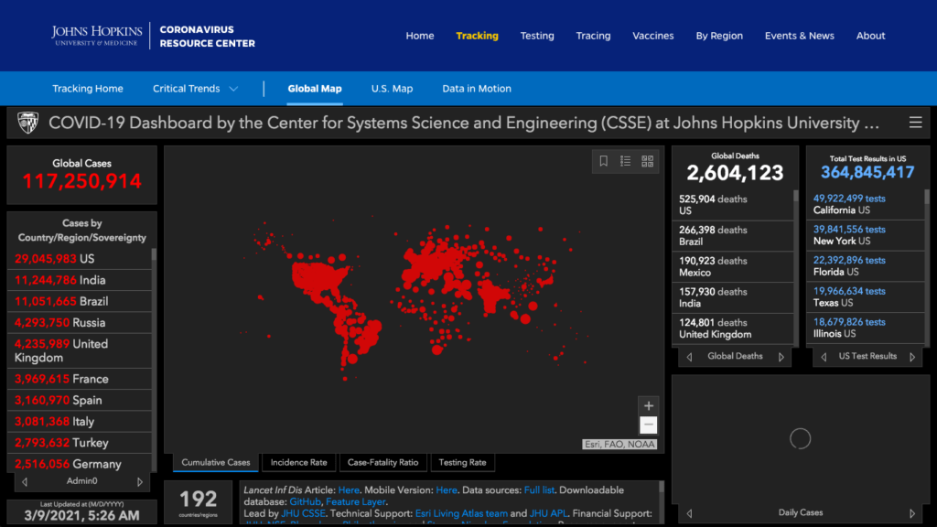Image resolution: width=937 pixels, height=527 pixels.
Task: Click right arrow beside Global Deaths
Action: point(781,357)
